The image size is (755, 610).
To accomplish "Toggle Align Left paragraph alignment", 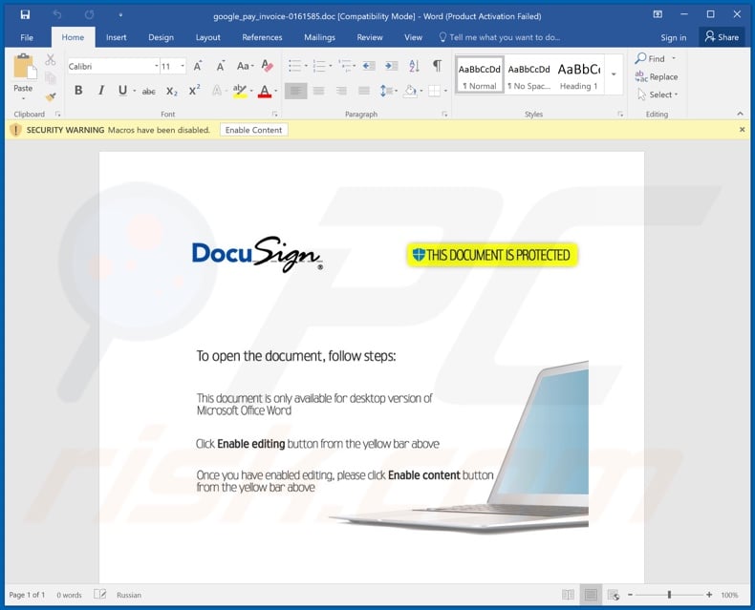I will click(295, 91).
